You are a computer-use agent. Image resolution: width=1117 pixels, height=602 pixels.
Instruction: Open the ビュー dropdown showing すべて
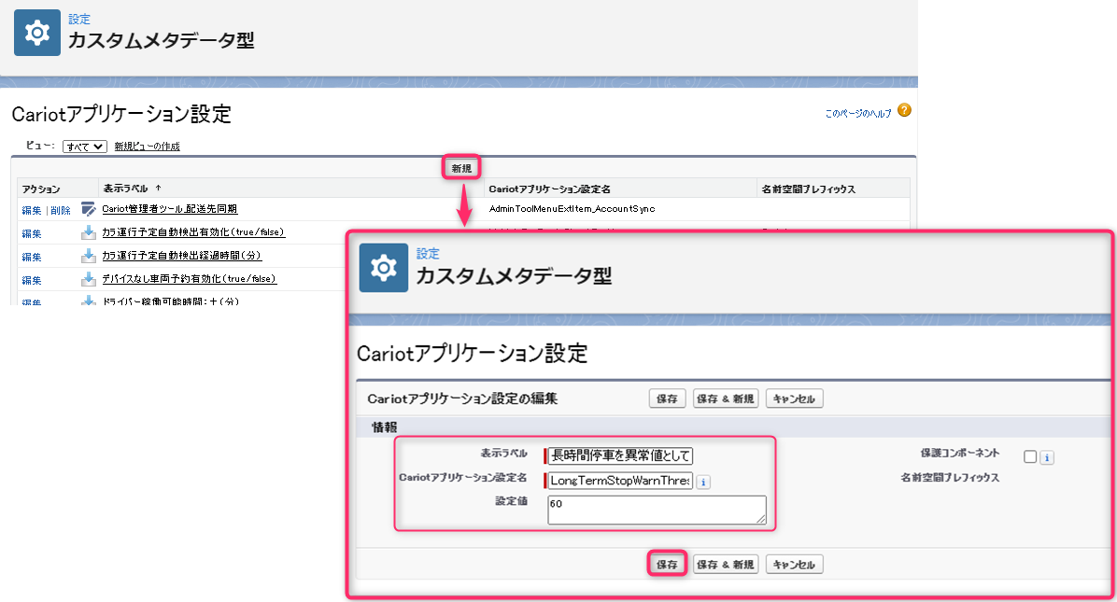[x=85, y=147]
